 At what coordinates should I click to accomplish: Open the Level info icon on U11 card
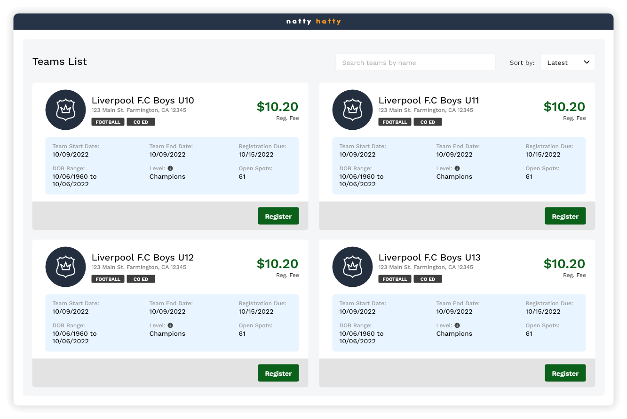point(457,168)
